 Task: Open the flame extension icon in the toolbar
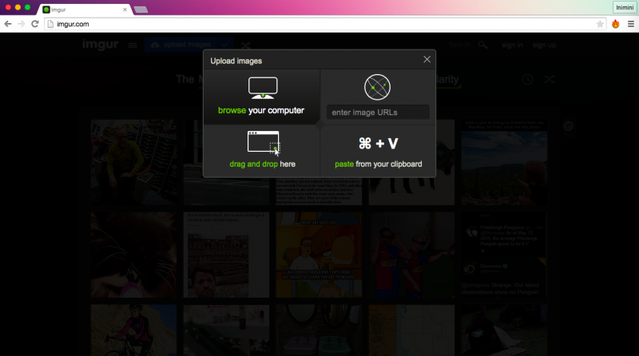coord(615,24)
